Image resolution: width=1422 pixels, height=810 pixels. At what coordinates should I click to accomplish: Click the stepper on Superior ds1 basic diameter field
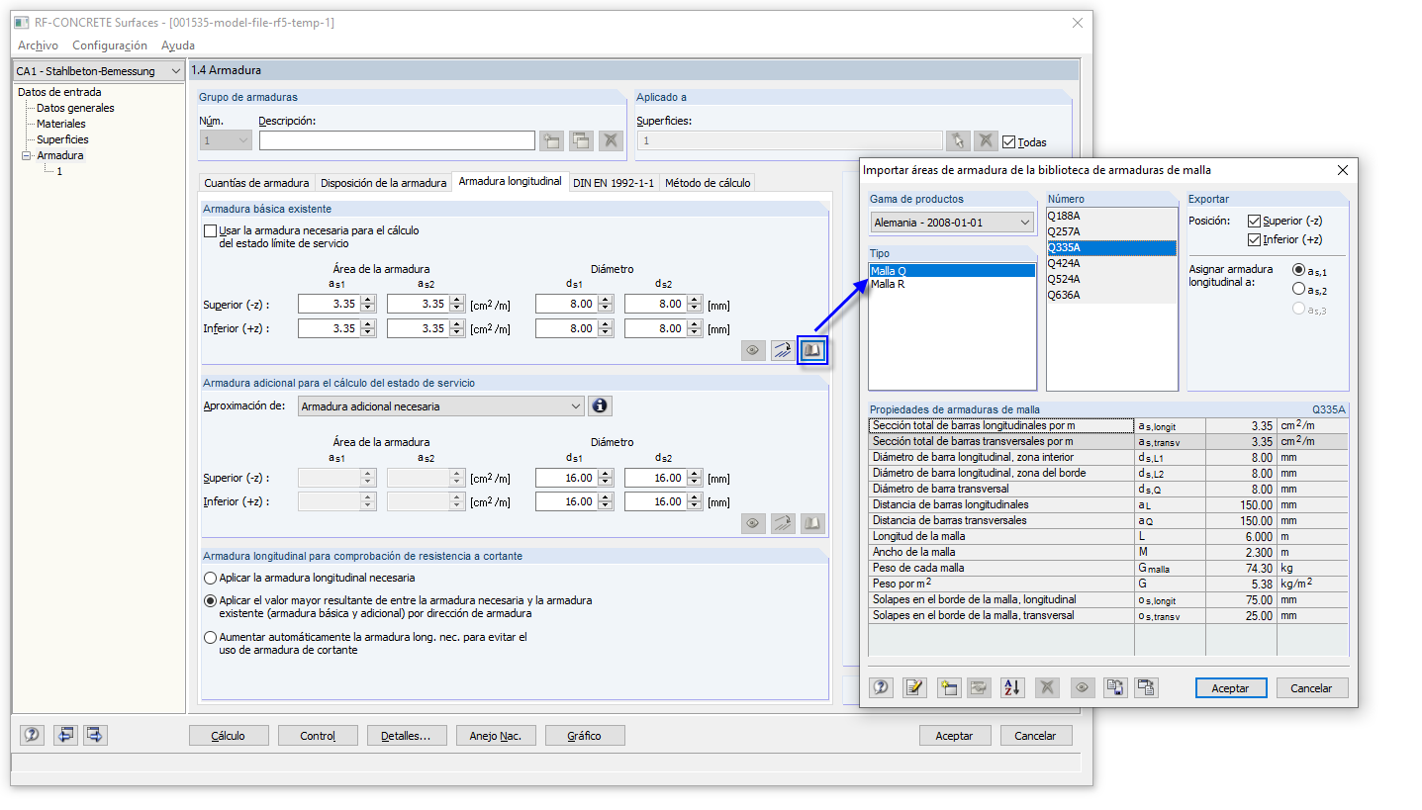[x=606, y=305]
